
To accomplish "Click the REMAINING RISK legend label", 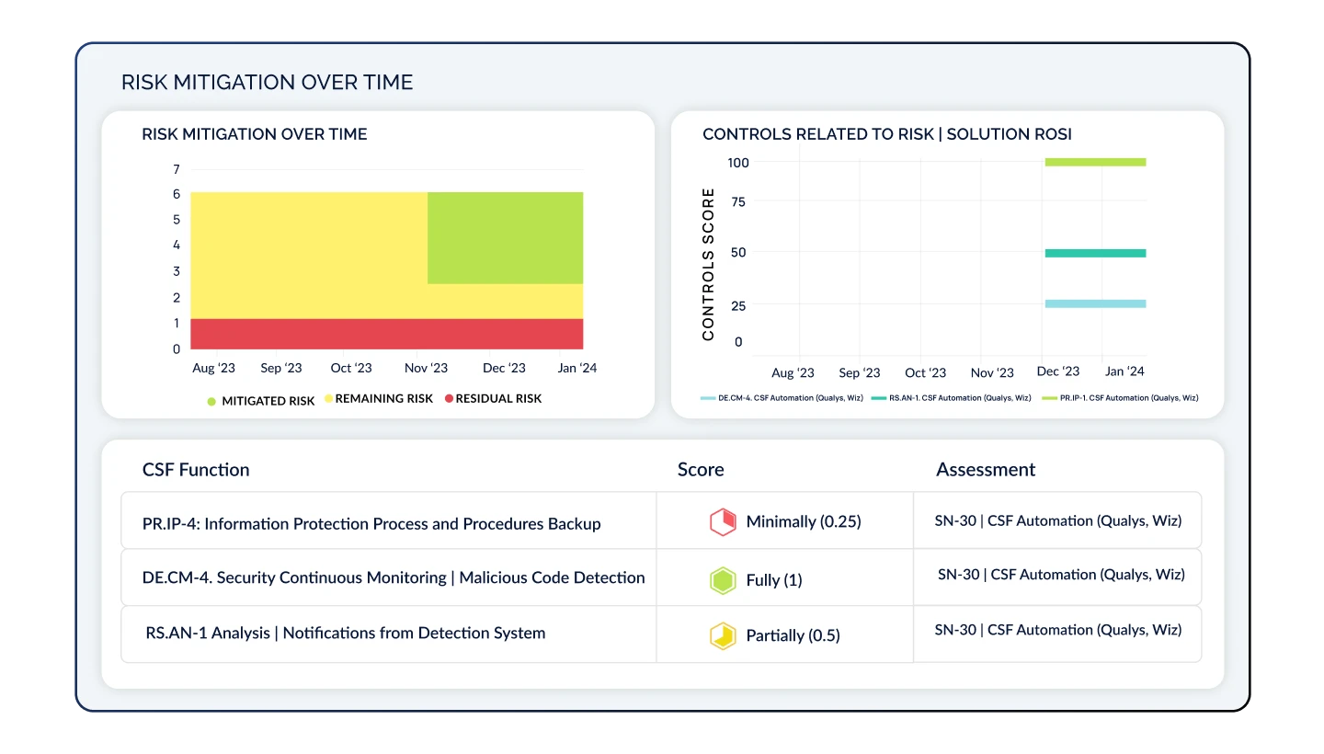I will click(384, 399).
